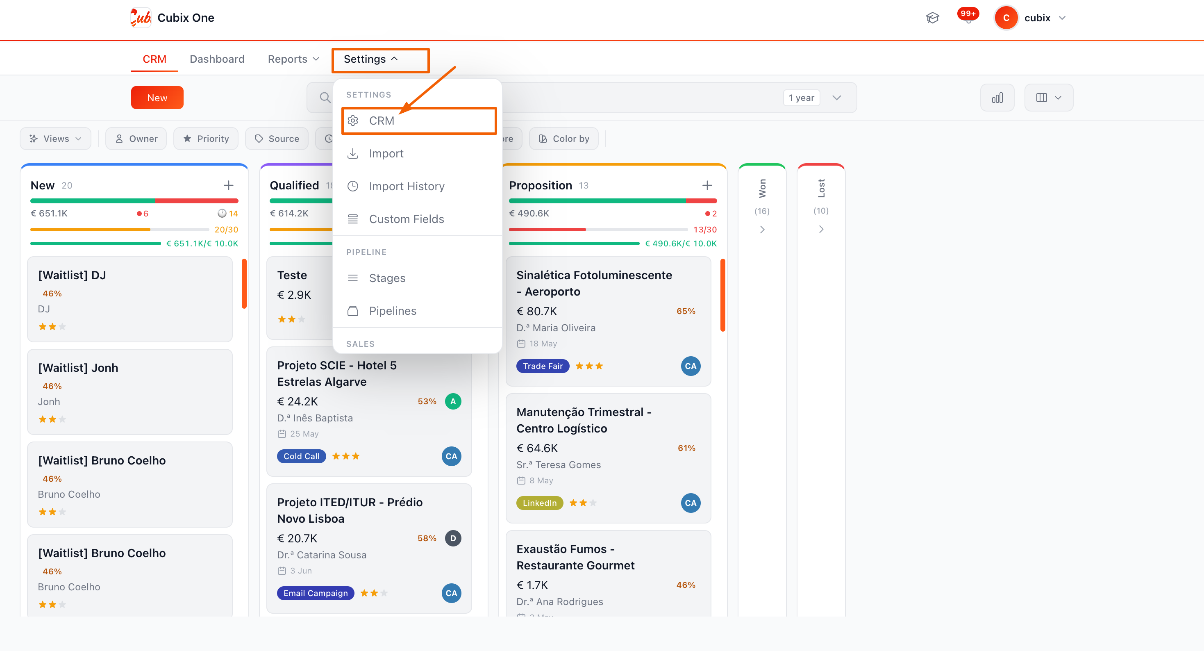Expand the Won column

pos(762,229)
